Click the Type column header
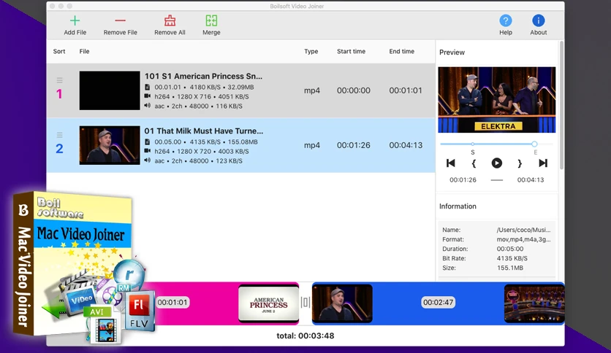This screenshot has height=353, width=611. (x=311, y=51)
